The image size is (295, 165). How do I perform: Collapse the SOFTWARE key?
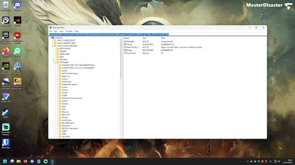point(55,62)
